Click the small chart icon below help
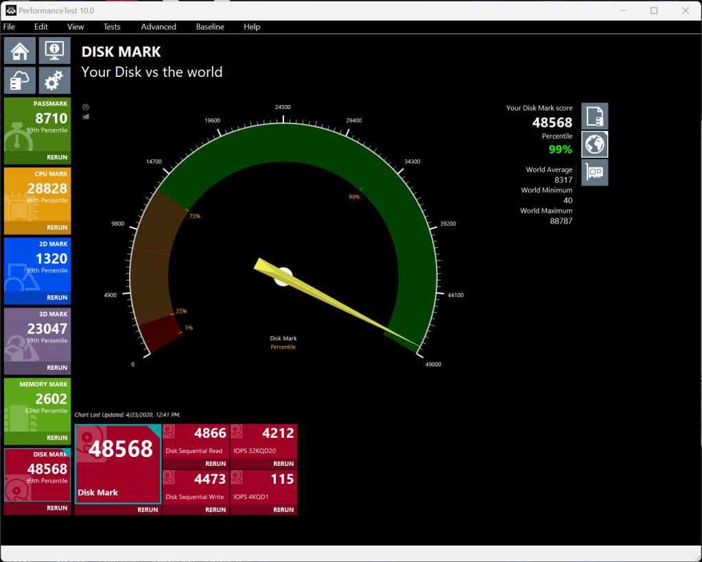The height and width of the screenshot is (562, 702). [86, 117]
